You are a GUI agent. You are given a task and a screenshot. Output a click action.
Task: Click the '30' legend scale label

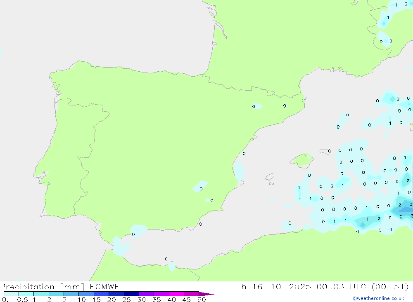point(142,300)
